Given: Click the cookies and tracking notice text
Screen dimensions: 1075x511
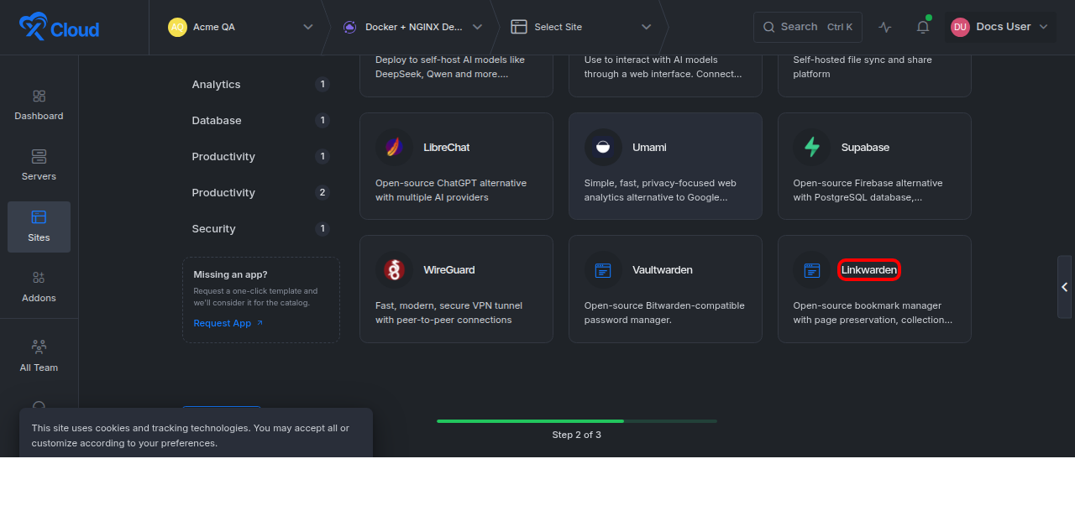Looking at the screenshot, I should [x=191, y=435].
